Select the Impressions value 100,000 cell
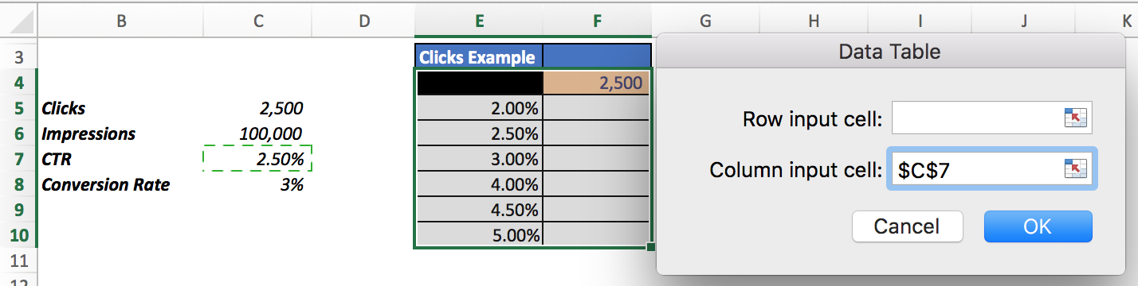The height and width of the screenshot is (286, 1138). 258,133
